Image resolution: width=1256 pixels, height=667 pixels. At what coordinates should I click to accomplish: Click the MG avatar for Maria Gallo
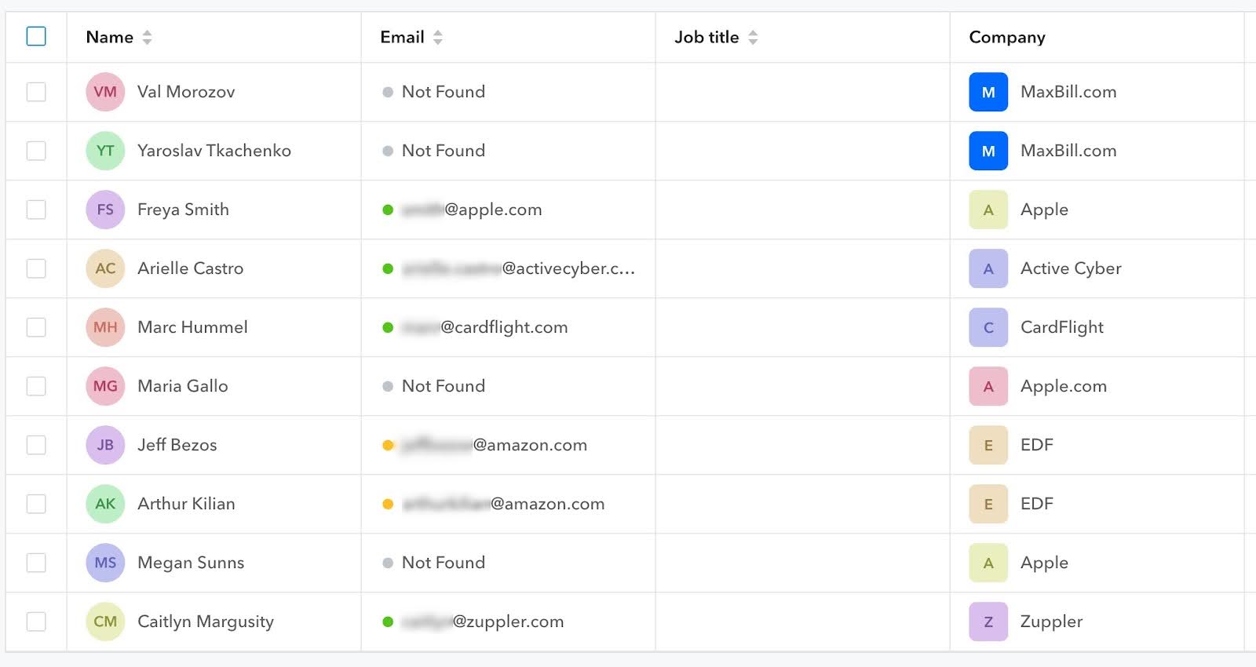[105, 386]
